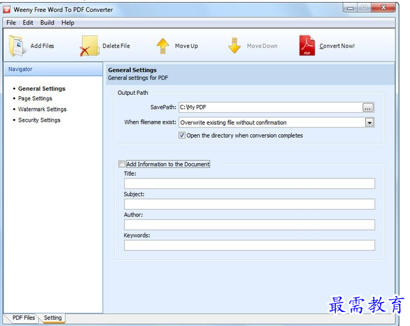Click the Subject input field
This screenshot has width=410, height=326.
coord(250,204)
